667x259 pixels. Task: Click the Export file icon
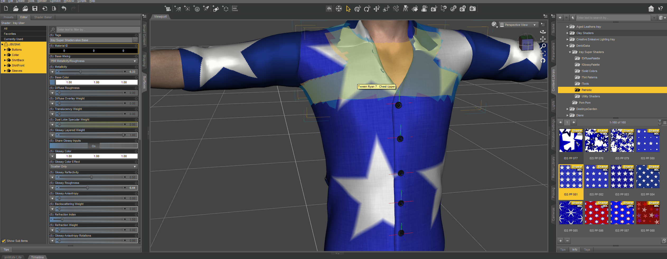click(54, 9)
